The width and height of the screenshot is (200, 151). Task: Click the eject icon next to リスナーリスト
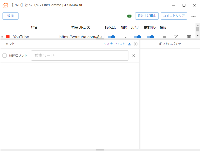(129, 44)
